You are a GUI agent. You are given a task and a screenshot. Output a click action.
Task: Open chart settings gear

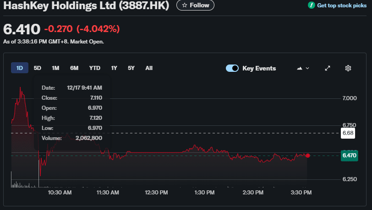348,68
